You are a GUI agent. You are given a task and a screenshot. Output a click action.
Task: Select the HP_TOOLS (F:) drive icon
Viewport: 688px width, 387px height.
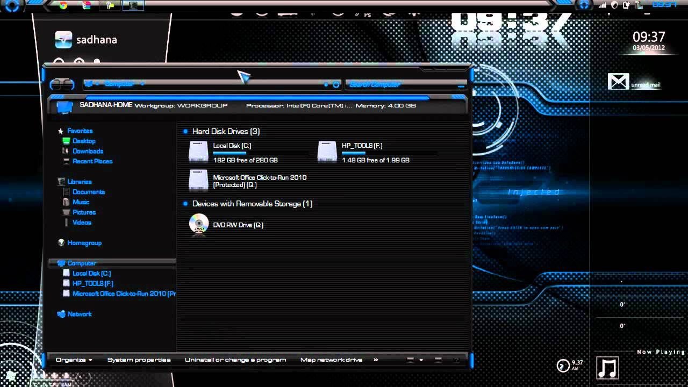click(x=327, y=152)
